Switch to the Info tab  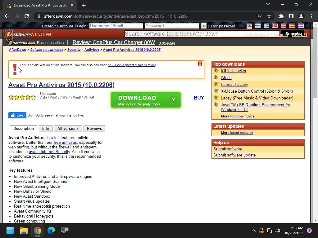(46, 129)
